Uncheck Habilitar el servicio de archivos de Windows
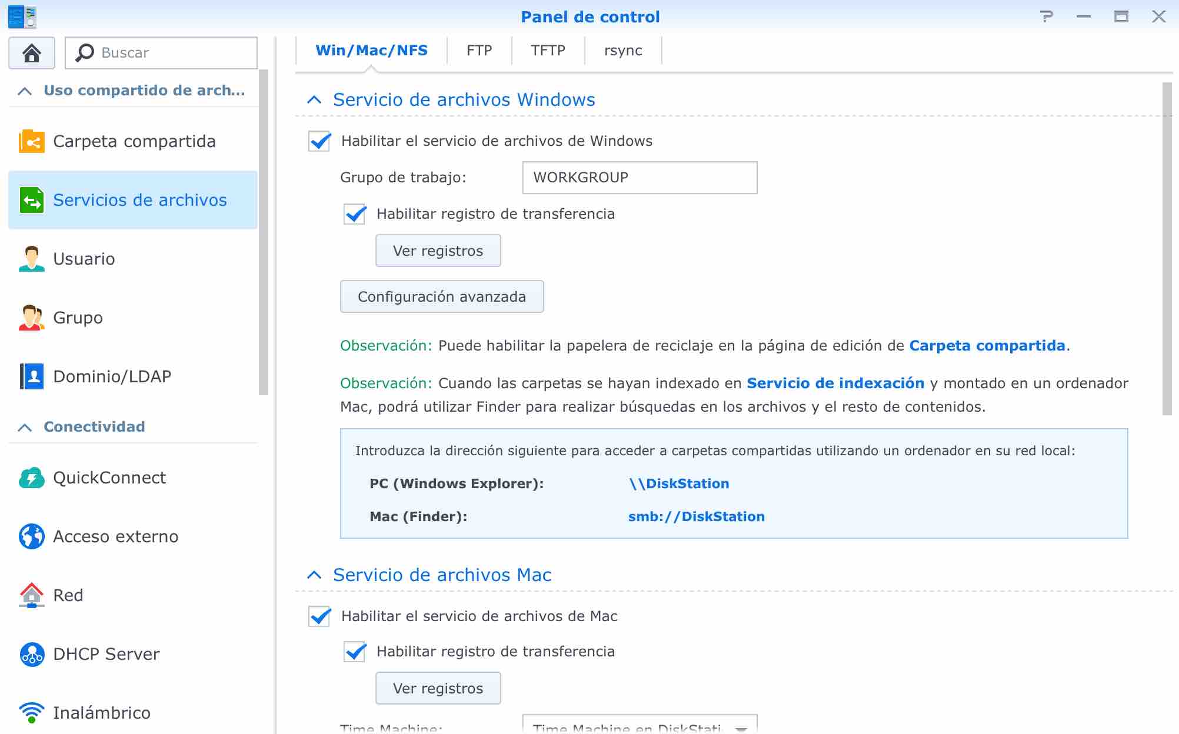1179x734 pixels. tap(319, 141)
